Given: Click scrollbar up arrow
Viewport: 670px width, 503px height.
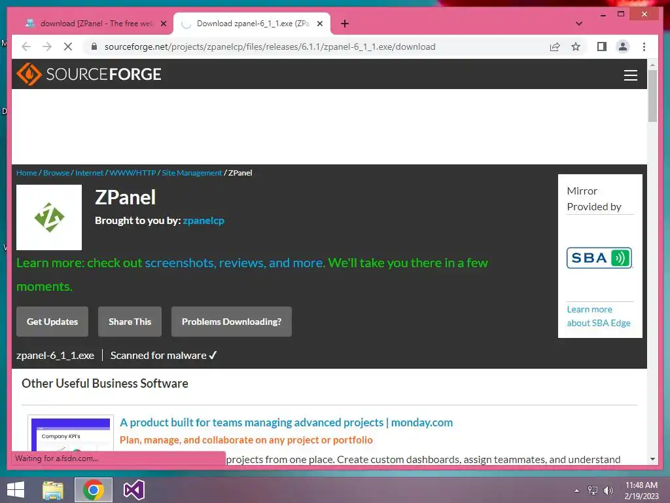Looking at the screenshot, I should click(652, 65).
